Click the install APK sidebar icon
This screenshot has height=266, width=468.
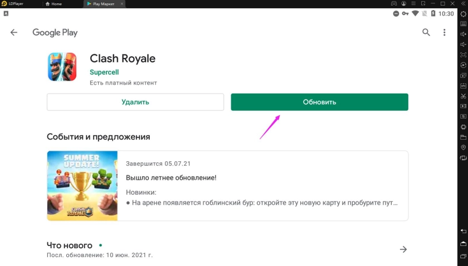463,86
